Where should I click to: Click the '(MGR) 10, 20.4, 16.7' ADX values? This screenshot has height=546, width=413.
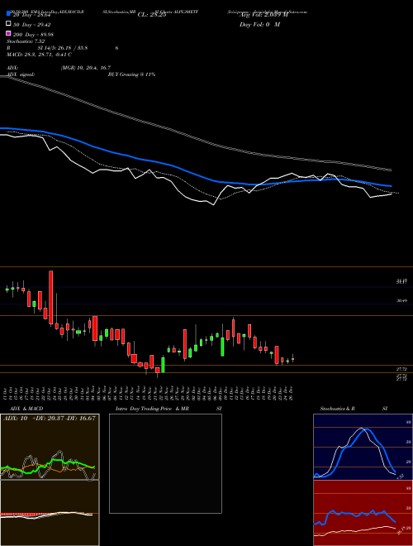pos(86,68)
